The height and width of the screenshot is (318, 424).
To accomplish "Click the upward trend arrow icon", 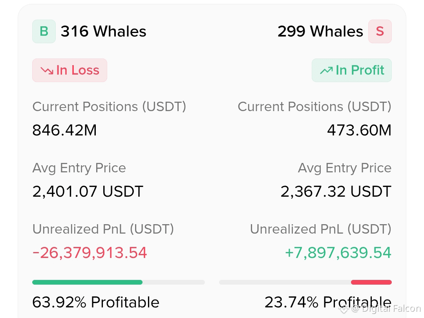I will tap(326, 71).
